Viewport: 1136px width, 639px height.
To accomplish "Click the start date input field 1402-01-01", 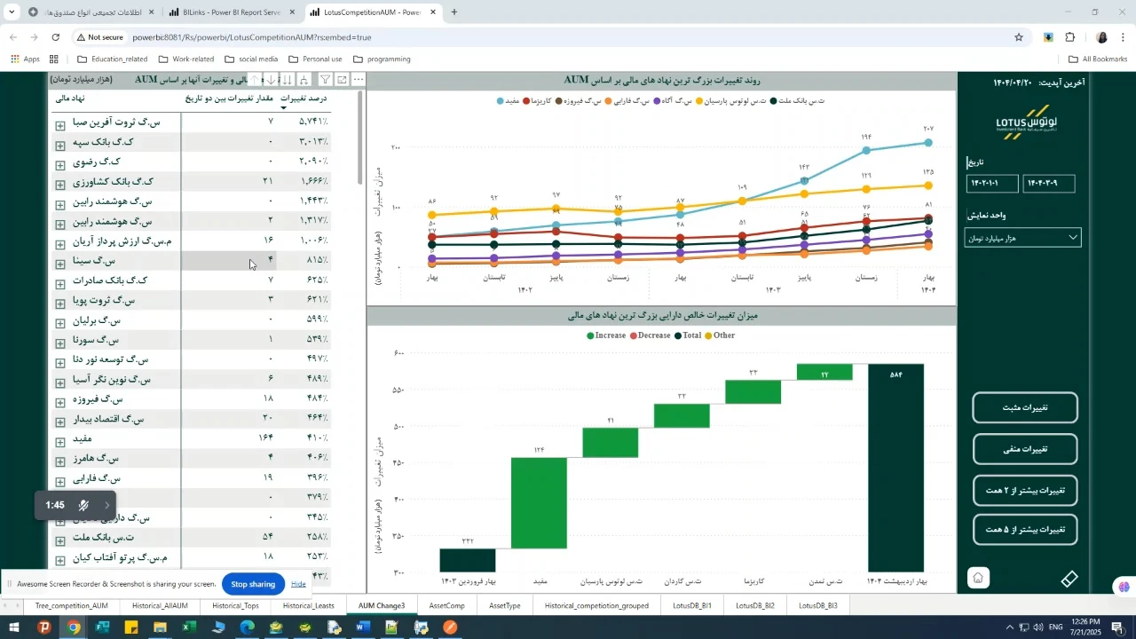I will [991, 184].
